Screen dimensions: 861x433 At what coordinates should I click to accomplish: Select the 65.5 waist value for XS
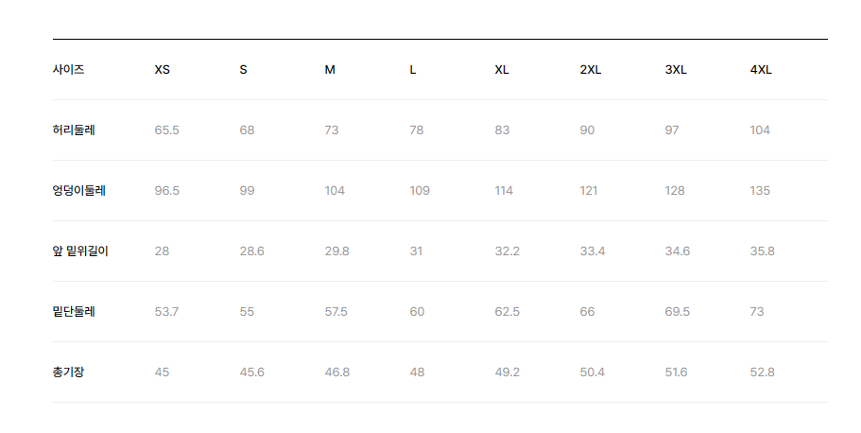tap(167, 130)
